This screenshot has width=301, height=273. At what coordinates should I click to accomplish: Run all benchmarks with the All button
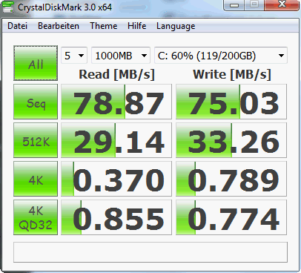tap(36, 63)
